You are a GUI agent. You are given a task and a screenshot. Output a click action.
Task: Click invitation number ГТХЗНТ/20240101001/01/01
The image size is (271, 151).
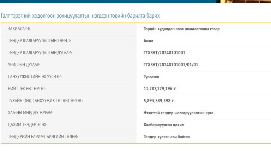point(171,65)
